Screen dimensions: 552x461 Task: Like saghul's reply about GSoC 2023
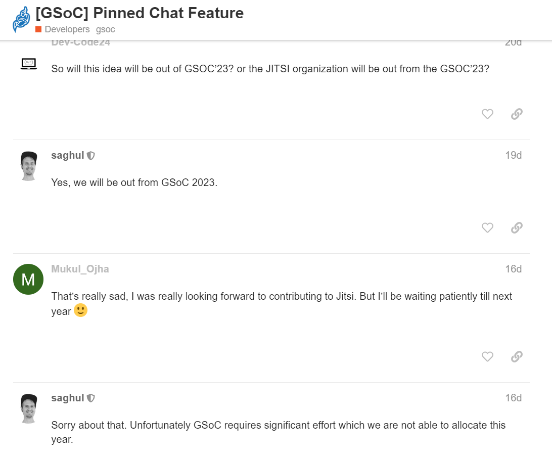pos(487,227)
